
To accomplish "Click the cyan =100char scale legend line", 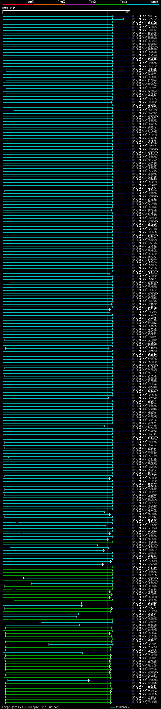I will coord(112,707).
